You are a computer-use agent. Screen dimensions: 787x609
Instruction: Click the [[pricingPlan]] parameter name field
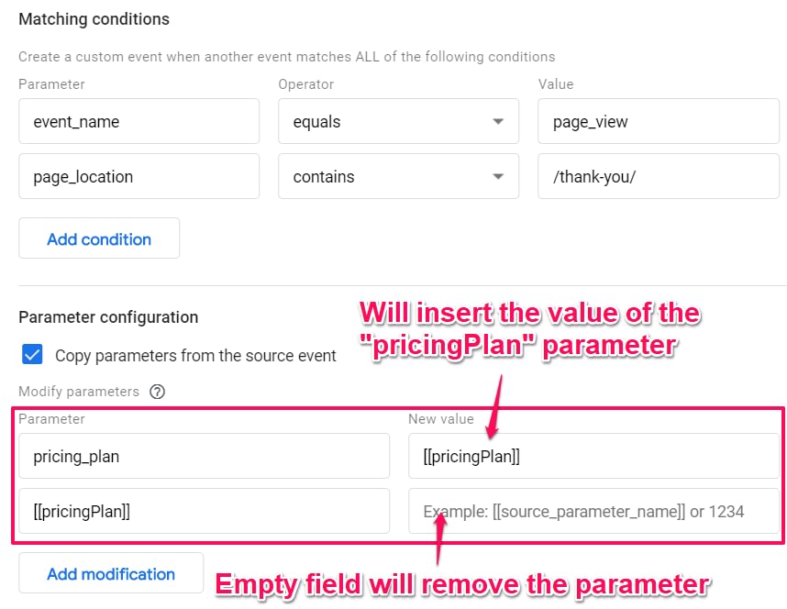tap(205, 511)
